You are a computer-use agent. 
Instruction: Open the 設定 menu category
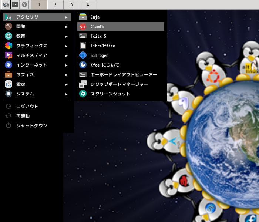tap(37, 84)
